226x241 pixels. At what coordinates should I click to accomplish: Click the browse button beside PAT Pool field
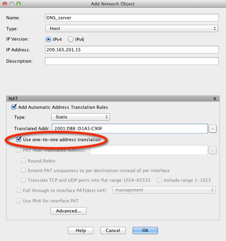213,150
